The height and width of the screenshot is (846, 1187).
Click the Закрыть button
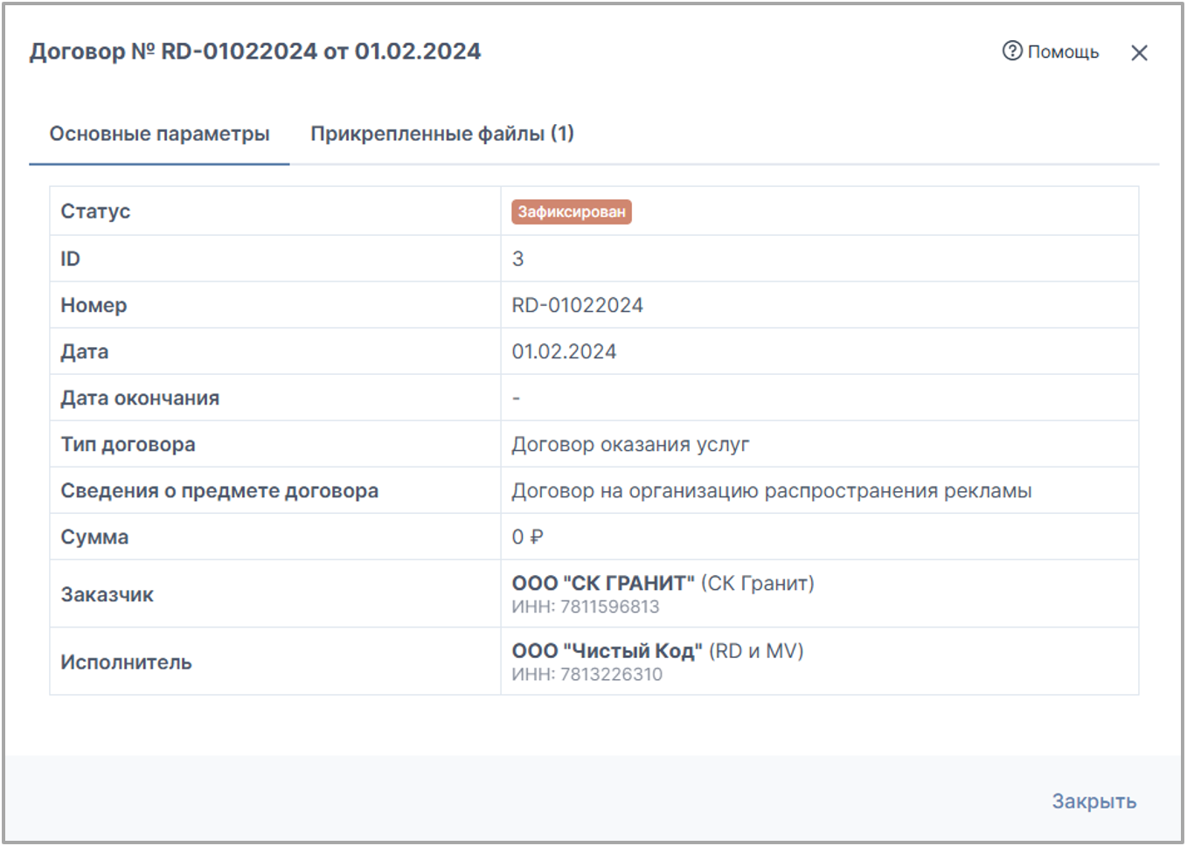coord(1093,801)
